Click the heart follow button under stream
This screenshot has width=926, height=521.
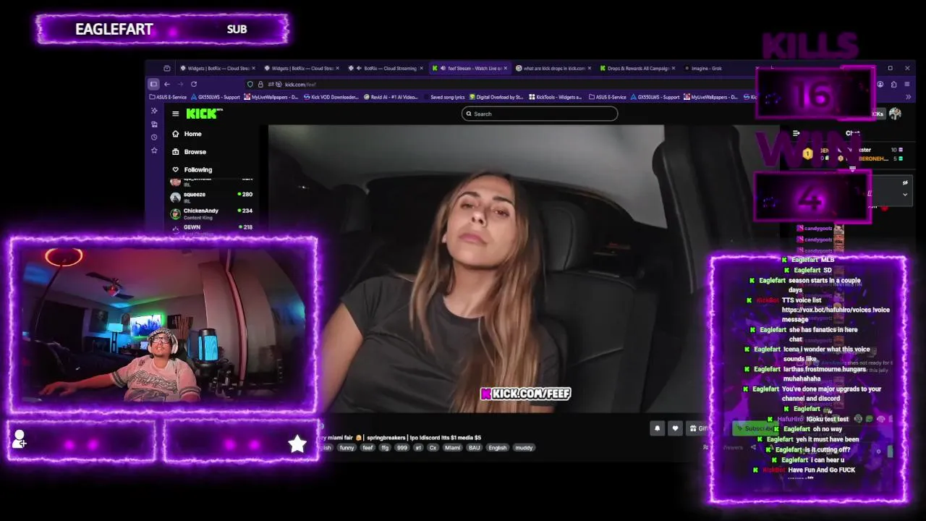(x=675, y=428)
